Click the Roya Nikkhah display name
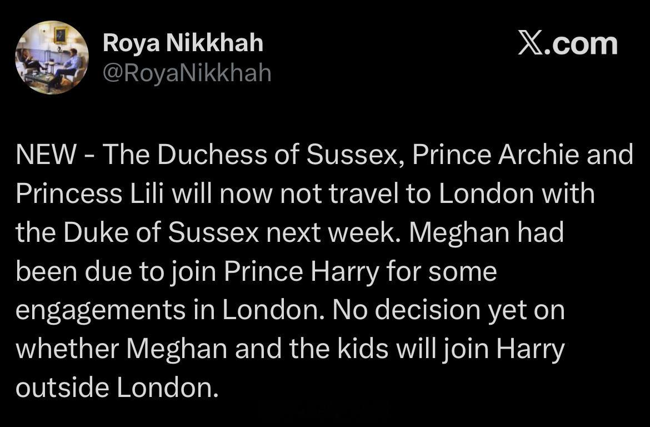 tap(183, 43)
